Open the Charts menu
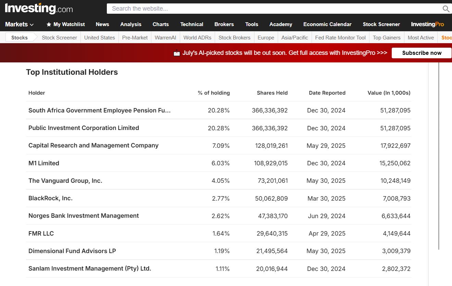Image resolution: width=452 pixels, height=286 pixels. (161, 24)
